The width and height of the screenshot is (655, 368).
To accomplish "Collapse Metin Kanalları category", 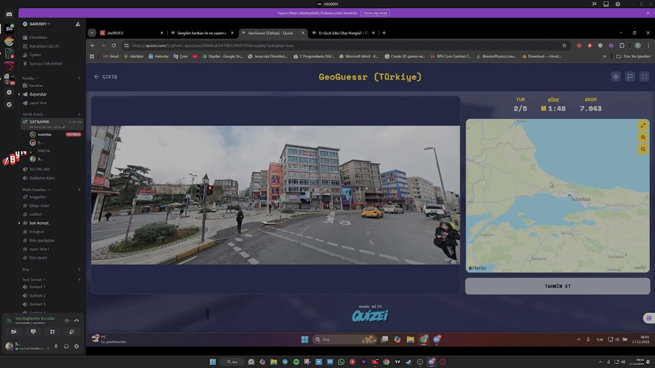I will click(x=35, y=190).
